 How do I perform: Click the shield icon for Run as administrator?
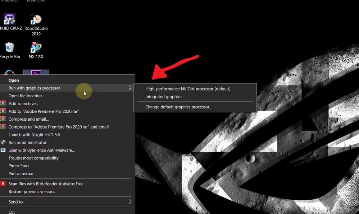pos(3,143)
